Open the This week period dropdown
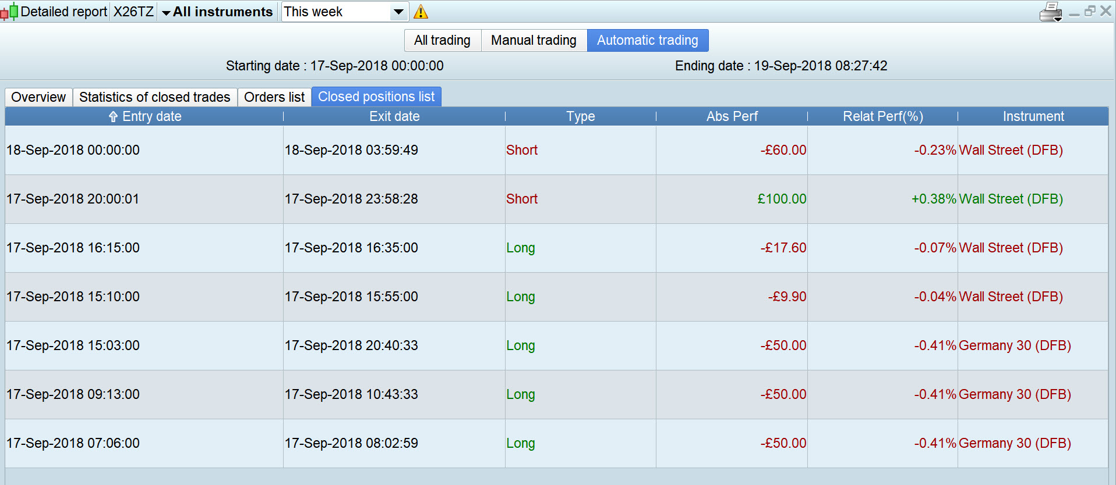Image resolution: width=1116 pixels, height=485 pixels. pos(398,12)
